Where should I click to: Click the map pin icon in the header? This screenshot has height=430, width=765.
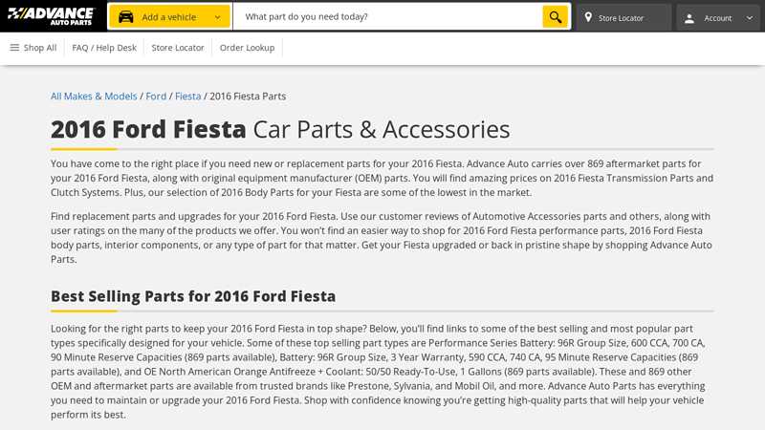(x=588, y=18)
